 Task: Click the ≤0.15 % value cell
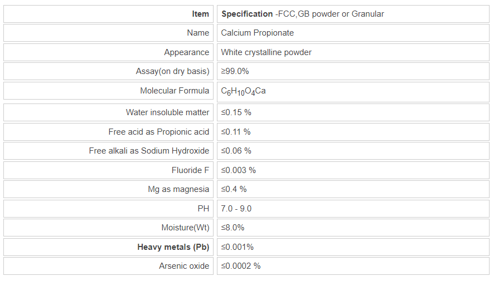pyautogui.click(x=236, y=112)
